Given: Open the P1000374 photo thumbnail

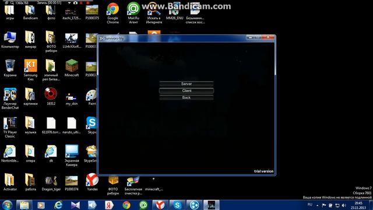Looking at the screenshot, I should pos(71,183).
